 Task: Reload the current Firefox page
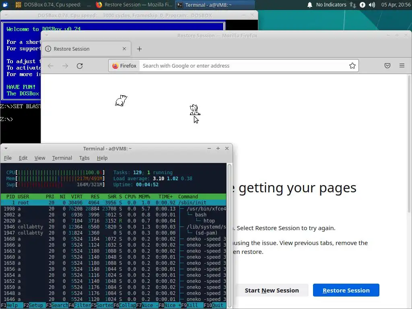[x=80, y=66]
